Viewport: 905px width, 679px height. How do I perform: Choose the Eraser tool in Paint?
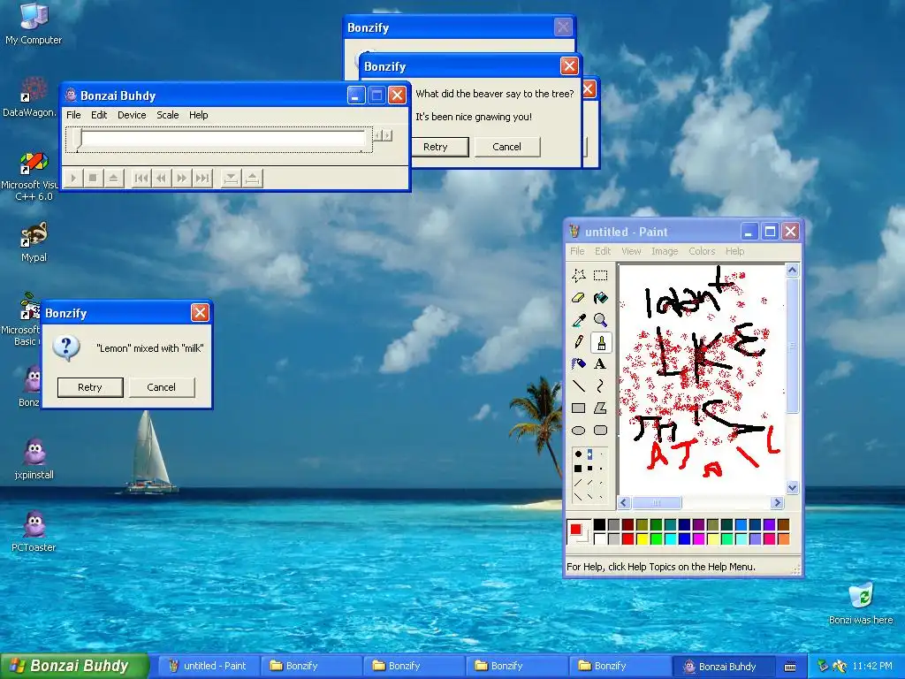point(578,298)
